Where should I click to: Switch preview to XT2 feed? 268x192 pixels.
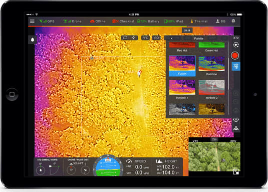point(195,141)
